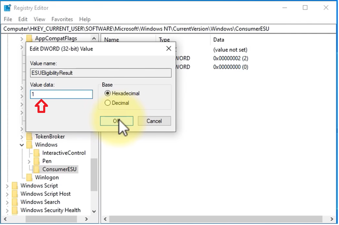This screenshot has width=339, height=225.
Task: Expand the TokenBroker key
Action: 22,137
